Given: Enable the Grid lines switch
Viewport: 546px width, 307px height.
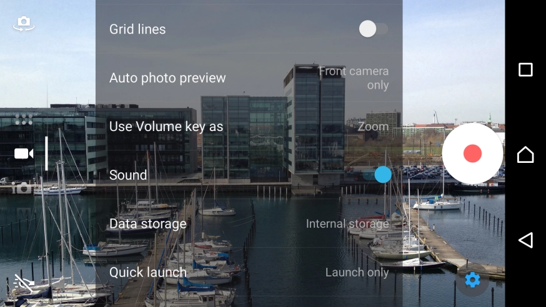Looking at the screenshot, I should (x=374, y=29).
